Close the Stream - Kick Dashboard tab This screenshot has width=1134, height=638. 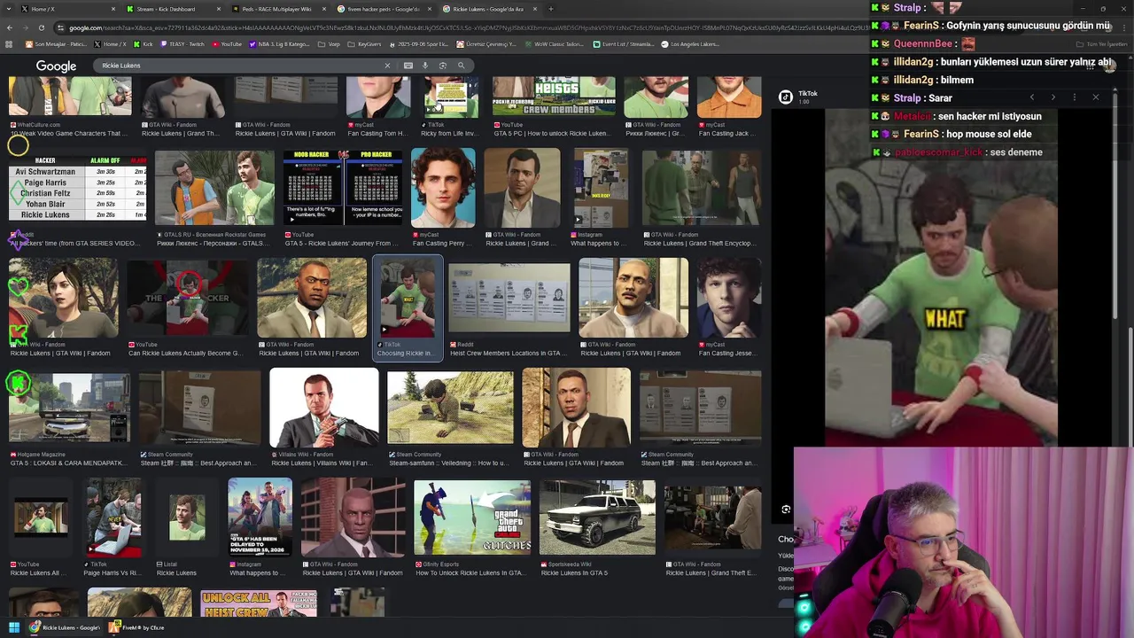(x=218, y=9)
